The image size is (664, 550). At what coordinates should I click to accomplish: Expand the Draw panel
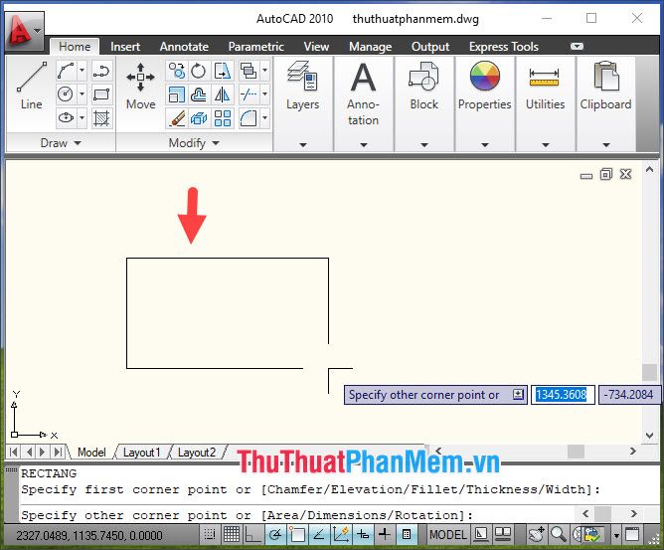61,143
